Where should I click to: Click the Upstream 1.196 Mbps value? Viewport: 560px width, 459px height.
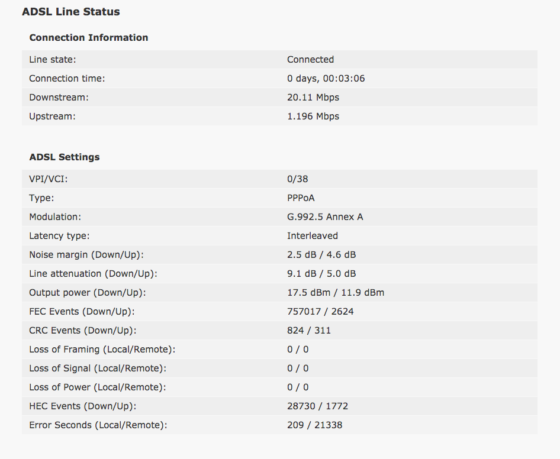pos(313,117)
